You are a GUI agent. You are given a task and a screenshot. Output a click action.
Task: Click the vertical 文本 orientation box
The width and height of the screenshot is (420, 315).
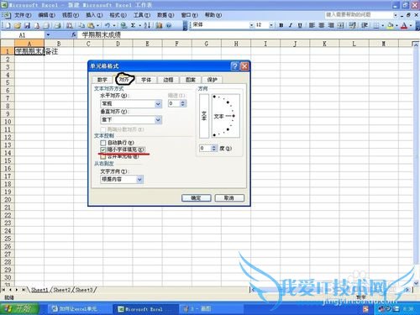coord(204,116)
